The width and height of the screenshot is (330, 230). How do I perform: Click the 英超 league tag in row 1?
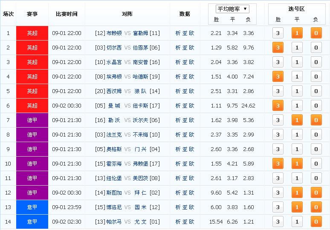[x=32, y=33]
